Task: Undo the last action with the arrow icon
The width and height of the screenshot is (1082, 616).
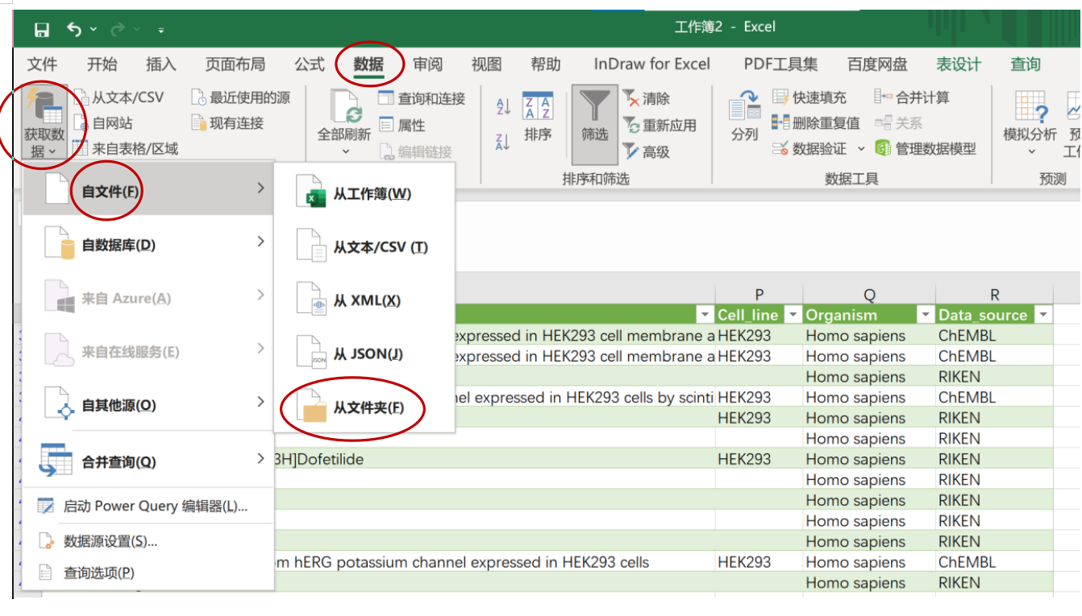Action: click(x=75, y=30)
